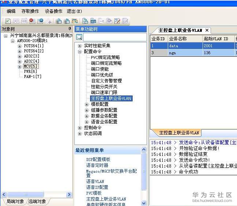
Task: Open PVC模板 recent menu link
Action: [x=94, y=193]
